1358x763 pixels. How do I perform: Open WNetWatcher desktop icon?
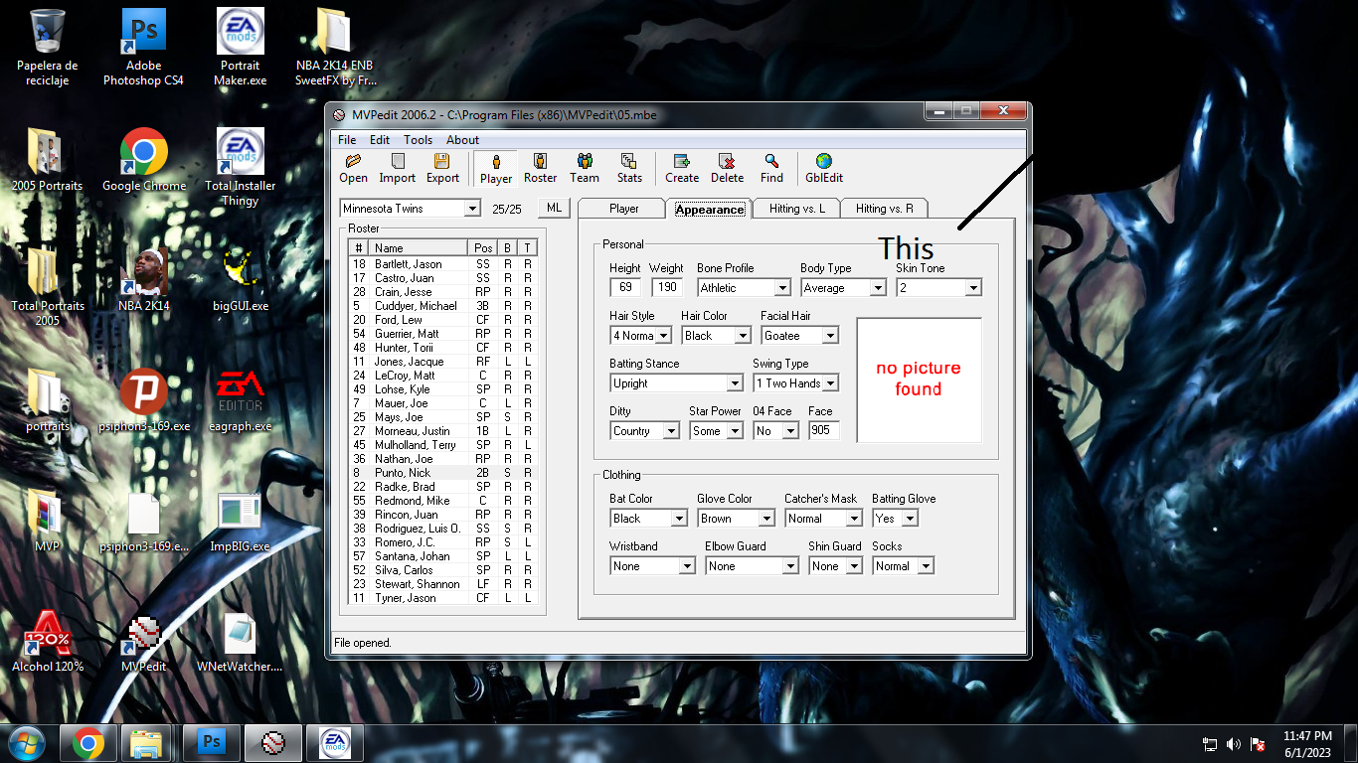240,642
